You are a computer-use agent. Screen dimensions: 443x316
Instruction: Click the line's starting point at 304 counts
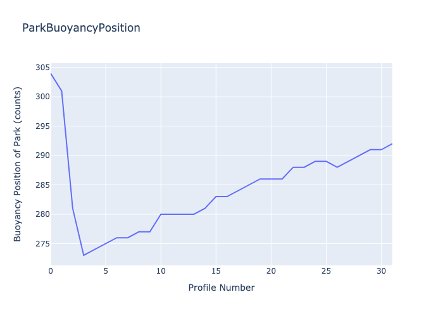[51, 73]
